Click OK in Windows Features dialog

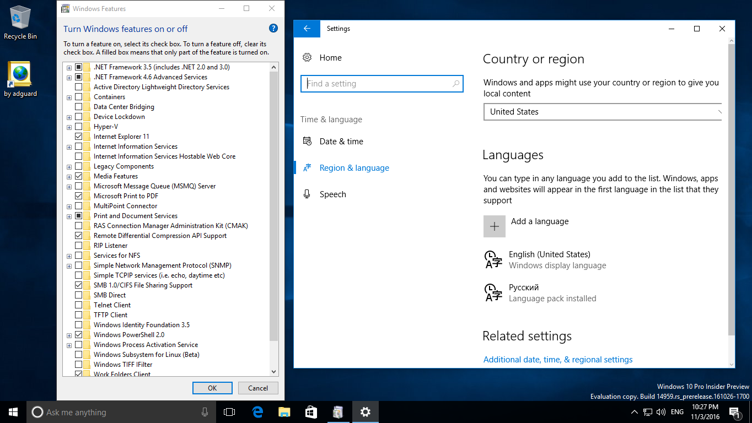pyautogui.click(x=212, y=388)
